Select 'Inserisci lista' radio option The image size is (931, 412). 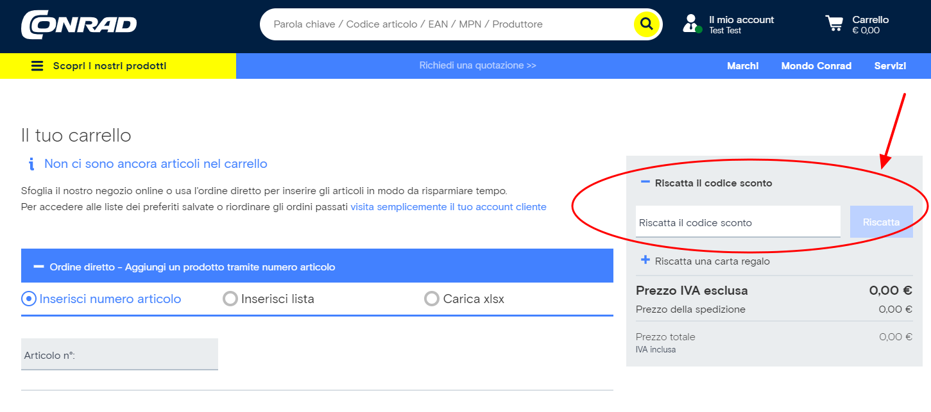point(230,299)
